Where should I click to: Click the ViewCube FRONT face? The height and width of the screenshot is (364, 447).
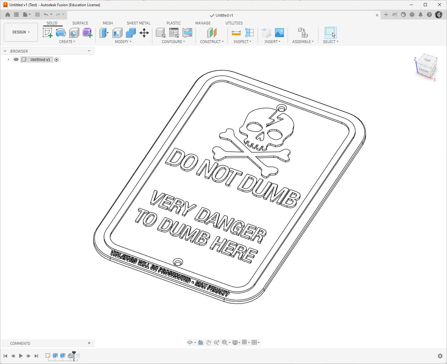pyautogui.click(x=423, y=71)
